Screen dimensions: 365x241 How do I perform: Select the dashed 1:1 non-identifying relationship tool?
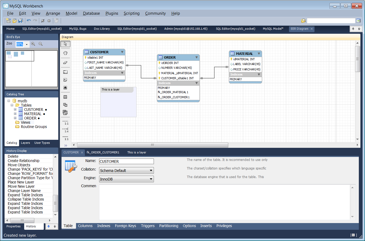(66, 122)
